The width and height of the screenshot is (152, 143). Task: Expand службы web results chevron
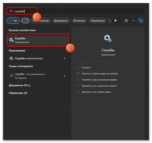[x=64, y=76]
